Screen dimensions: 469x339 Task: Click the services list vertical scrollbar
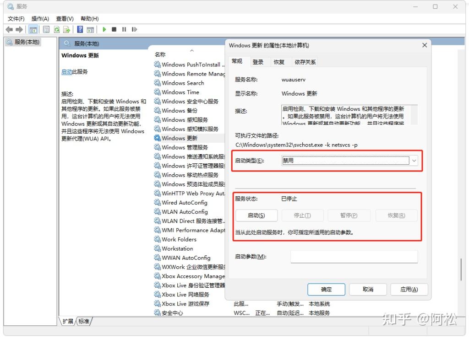461,270
